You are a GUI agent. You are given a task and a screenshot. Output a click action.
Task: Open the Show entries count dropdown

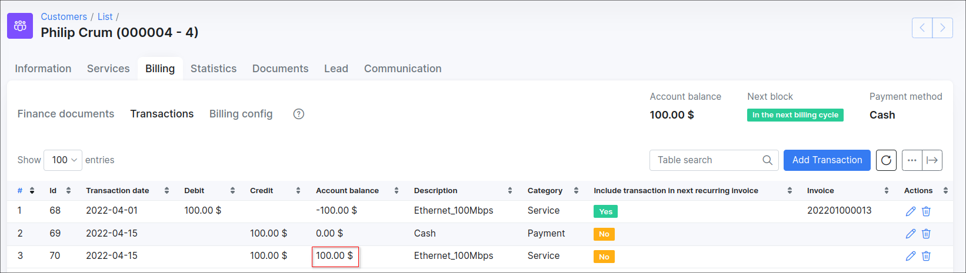click(x=63, y=160)
